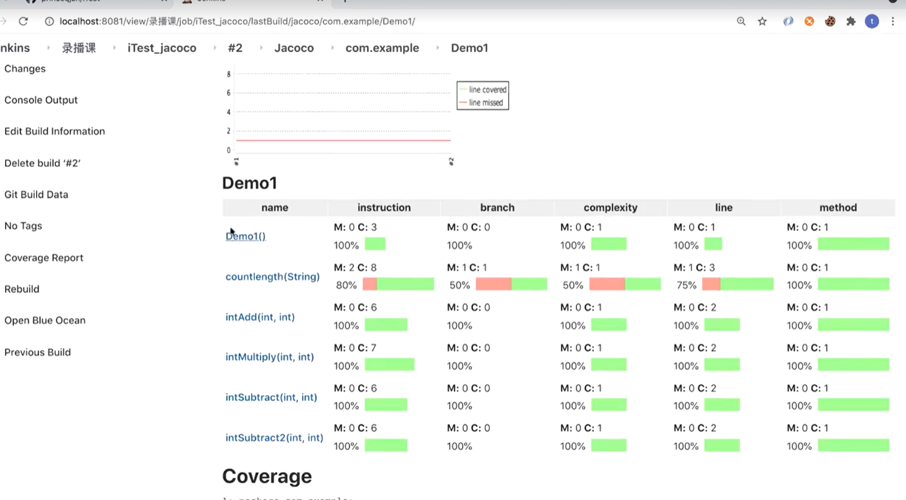Screen dimensions: 906x500
Task: Open the intMultiply(int, int) method link
Action: point(270,357)
